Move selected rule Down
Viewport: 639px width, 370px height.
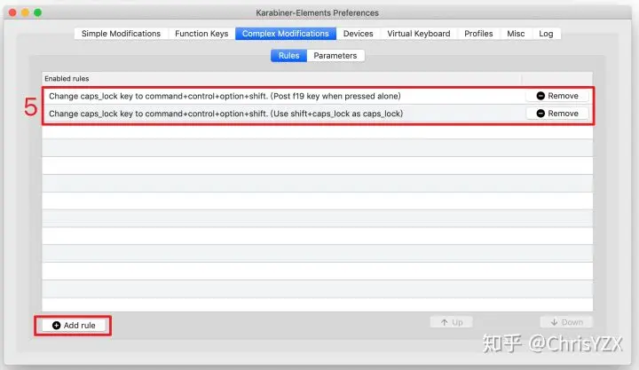[566, 322]
